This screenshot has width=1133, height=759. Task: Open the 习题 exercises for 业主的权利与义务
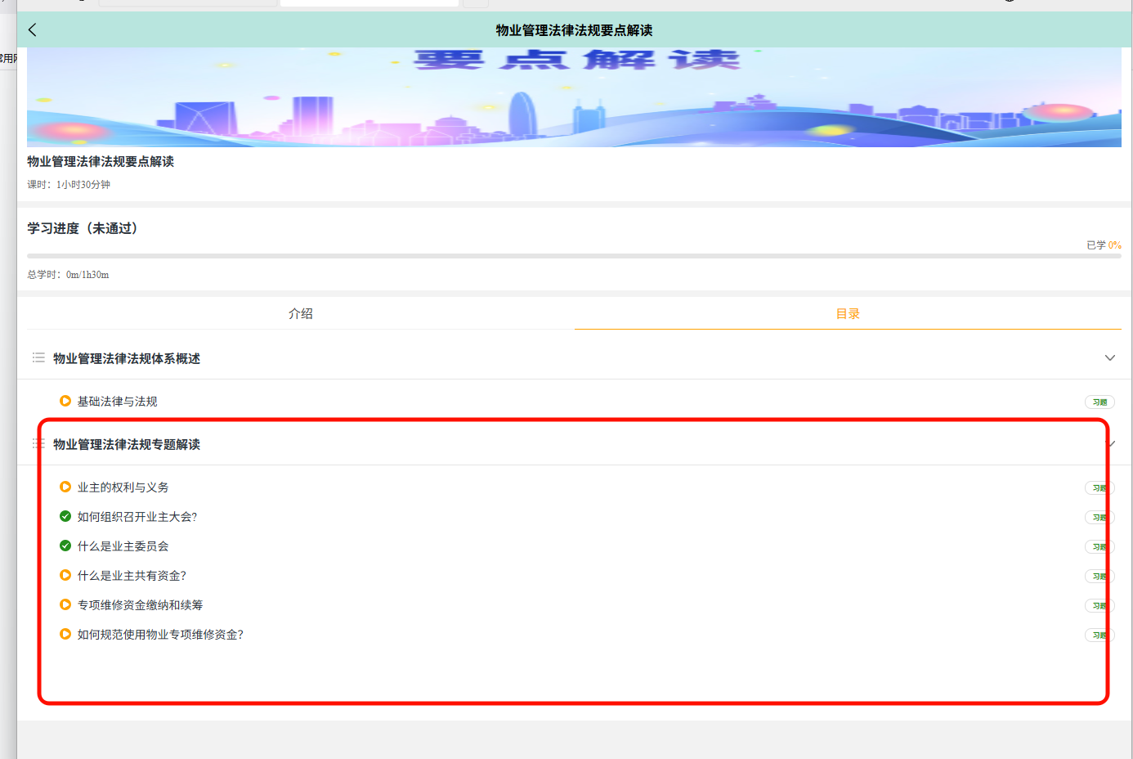(1099, 487)
